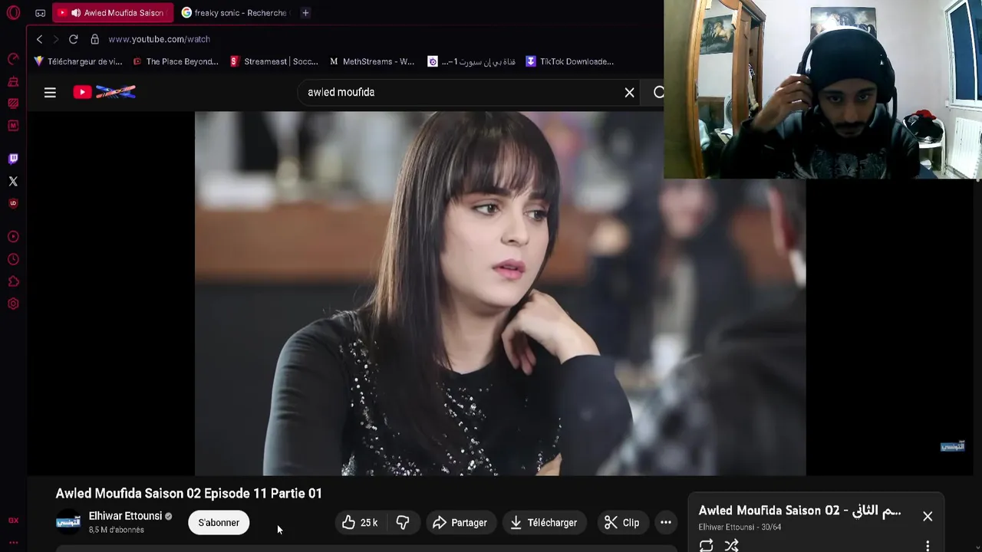Click the uBlock shield sidebar icon

point(13,203)
